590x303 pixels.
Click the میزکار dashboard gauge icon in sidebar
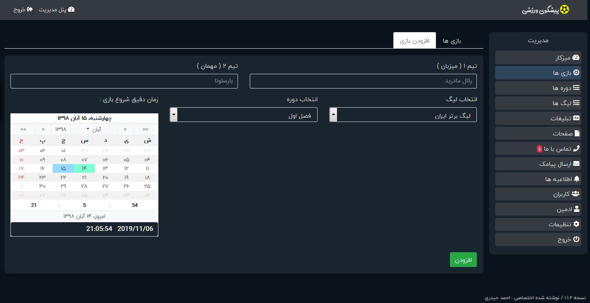tap(576, 58)
